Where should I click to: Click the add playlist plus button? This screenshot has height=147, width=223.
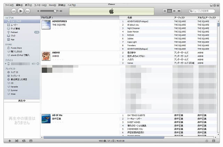tap(10, 141)
